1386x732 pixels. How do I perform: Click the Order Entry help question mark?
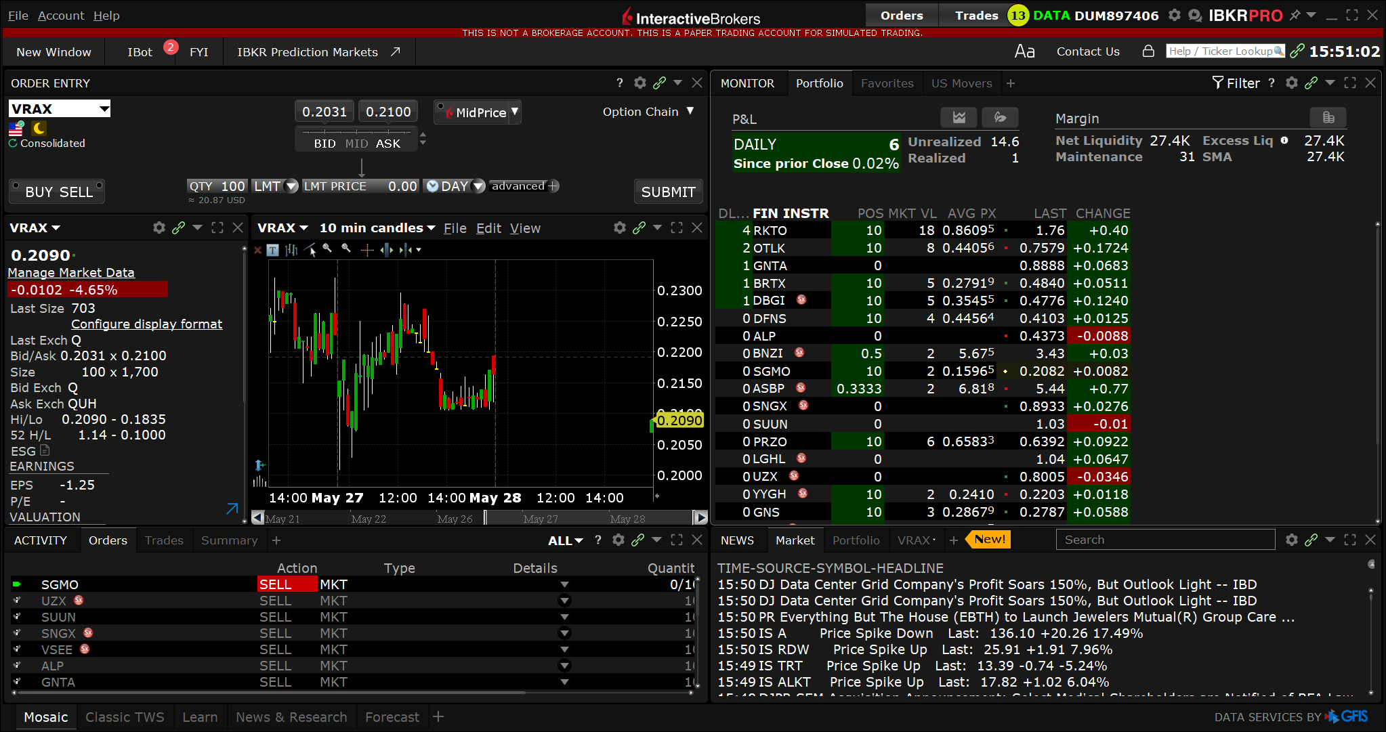click(x=619, y=83)
